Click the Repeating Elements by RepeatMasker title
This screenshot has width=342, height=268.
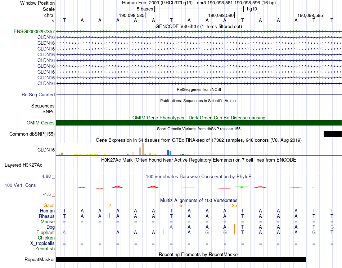(199, 254)
